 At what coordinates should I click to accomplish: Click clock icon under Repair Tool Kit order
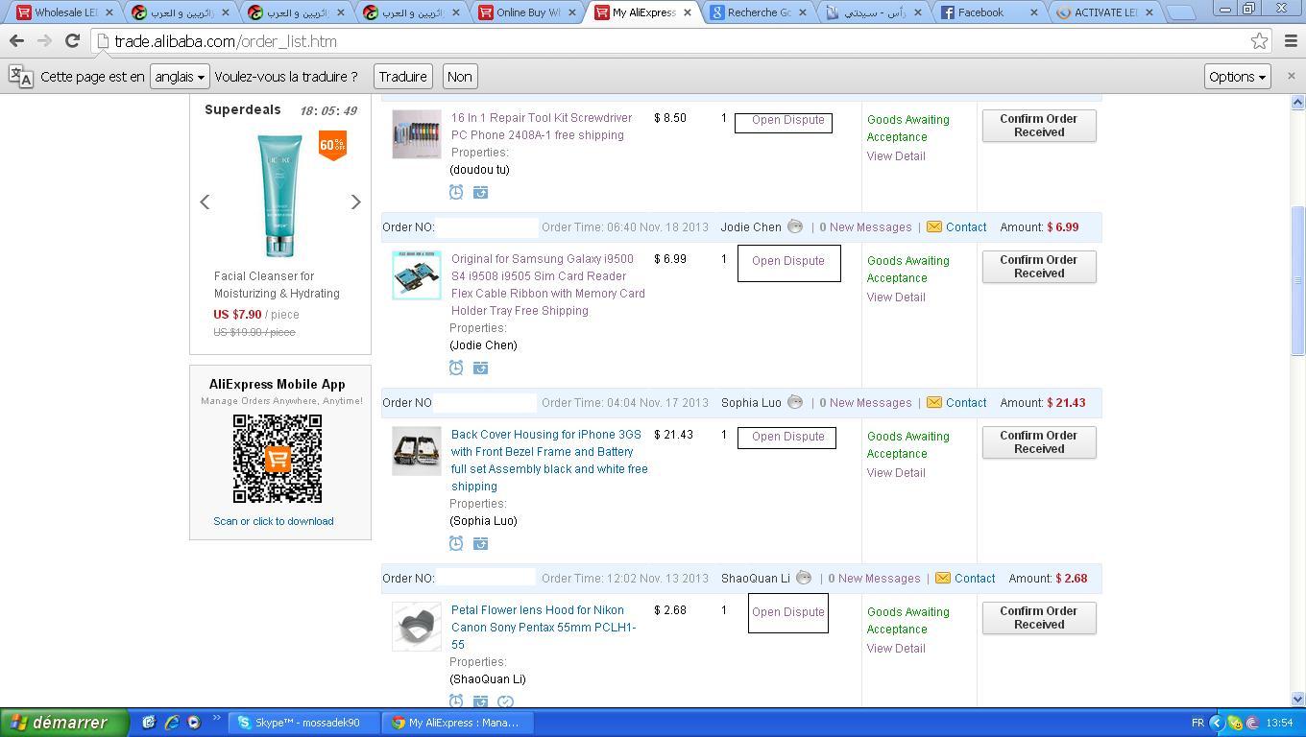click(456, 192)
